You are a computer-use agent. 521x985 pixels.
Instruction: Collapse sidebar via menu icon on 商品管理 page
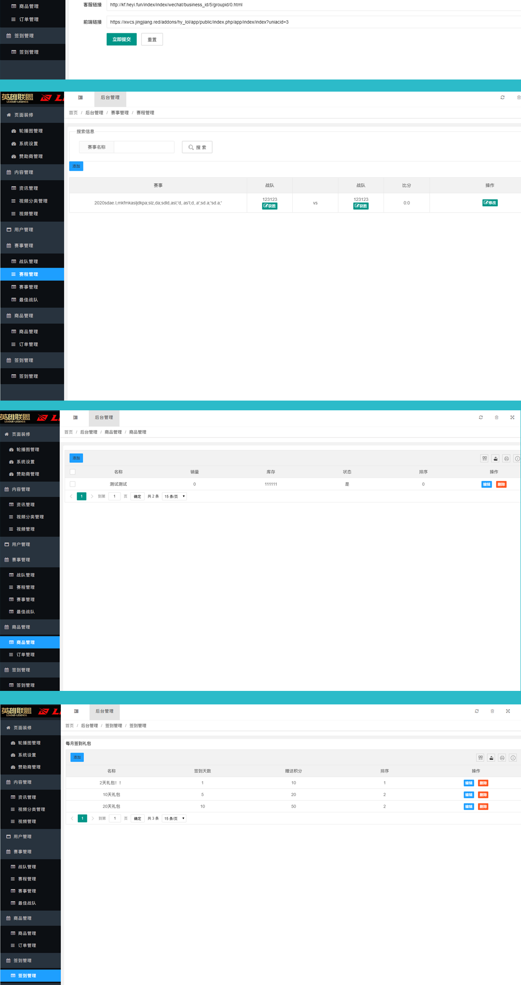[75, 418]
